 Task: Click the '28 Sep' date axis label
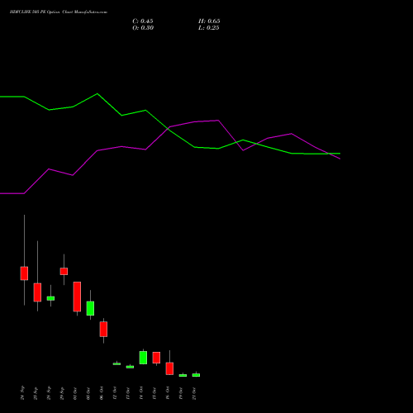[49, 393]
